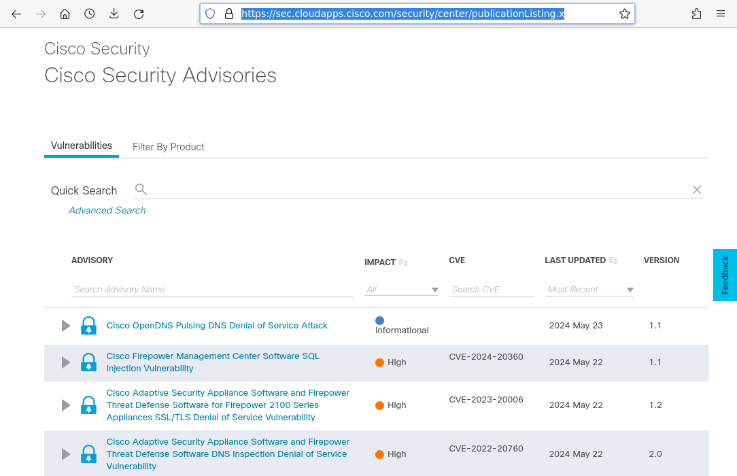Screen dimensions: 737x476
Task: Clear Quick Search with X icon
Action: coord(696,190)
